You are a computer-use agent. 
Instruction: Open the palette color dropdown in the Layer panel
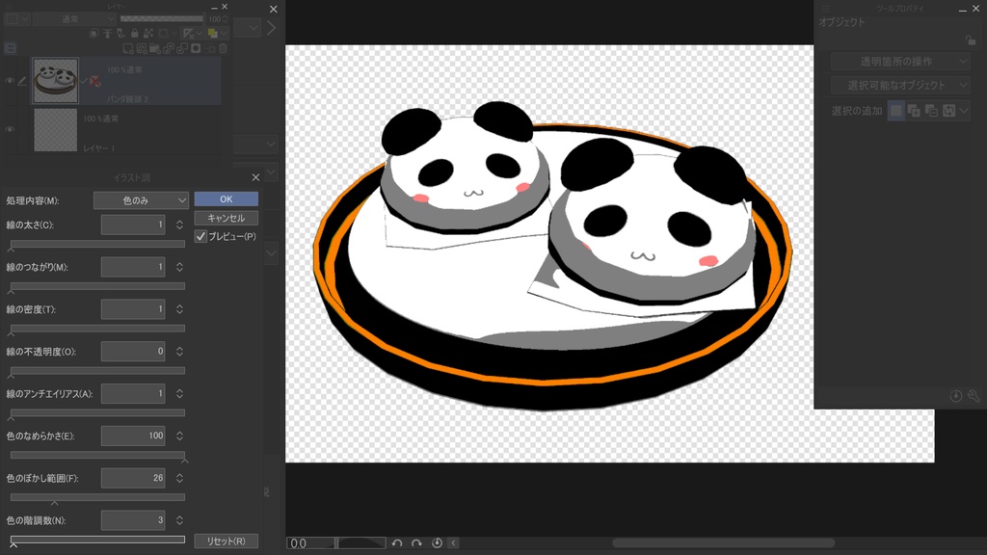pyautogui.click(x=17, y=19)
